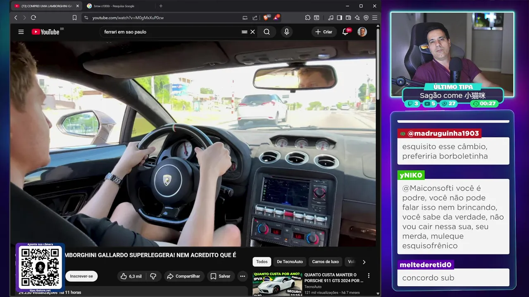Open options menu for Porsche video

coord(369,276)
